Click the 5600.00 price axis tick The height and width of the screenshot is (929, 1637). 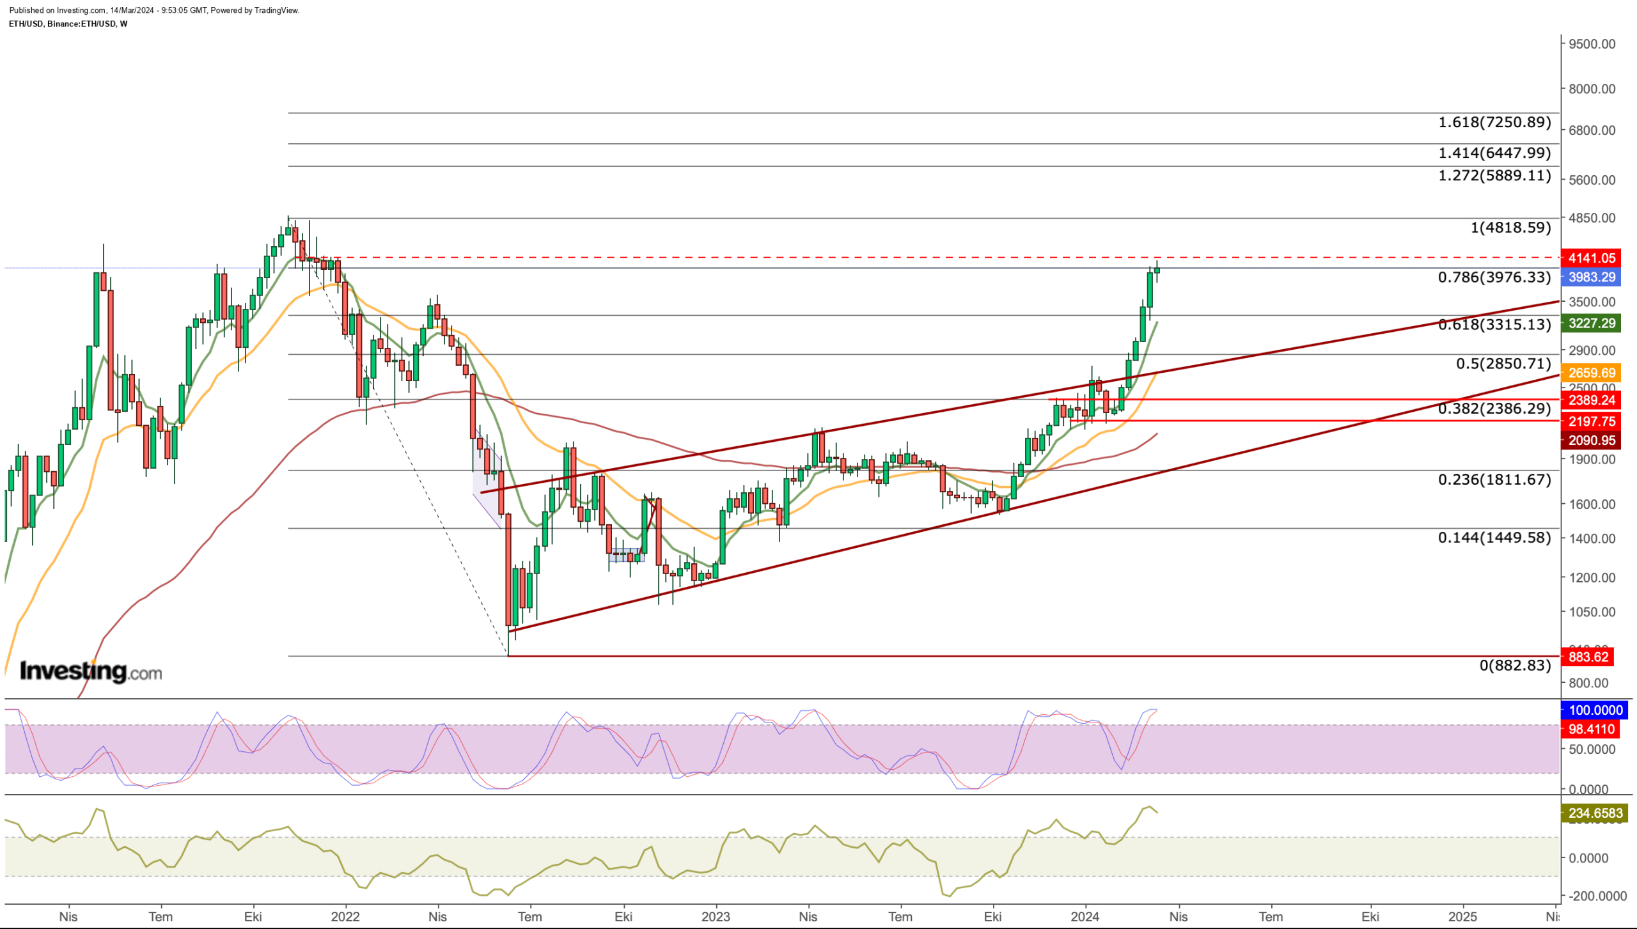tap(1592, 180)
